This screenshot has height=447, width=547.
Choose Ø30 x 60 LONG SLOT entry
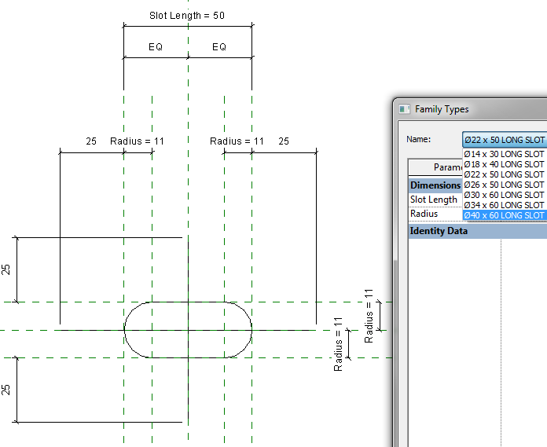(x=505, y=195)
